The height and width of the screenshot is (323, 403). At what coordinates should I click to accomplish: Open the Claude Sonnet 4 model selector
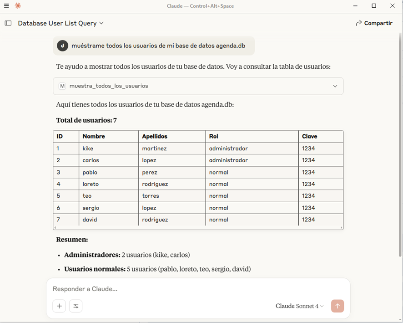(300, 306)
